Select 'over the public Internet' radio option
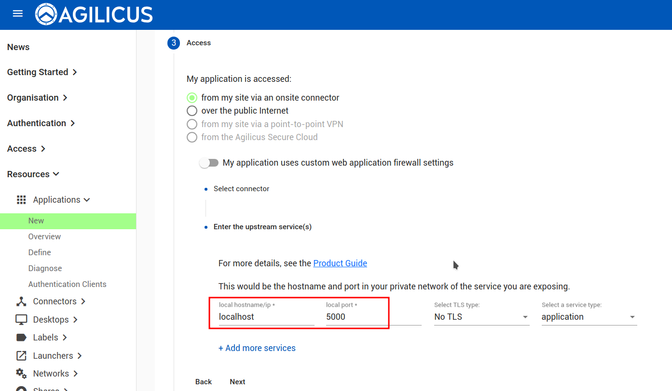The height and width of the screenshot is (391, 672). (192, 111)
